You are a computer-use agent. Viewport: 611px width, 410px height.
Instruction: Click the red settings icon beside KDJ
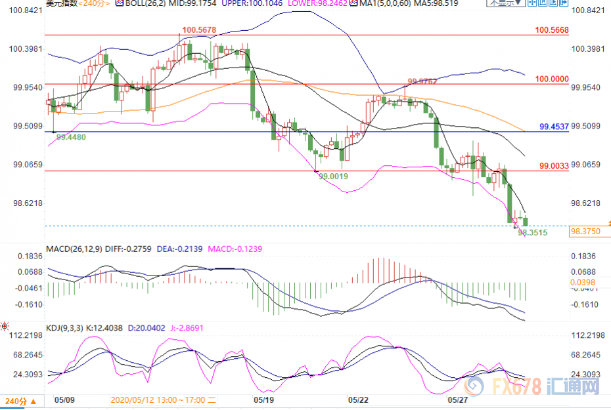[5, 325]
